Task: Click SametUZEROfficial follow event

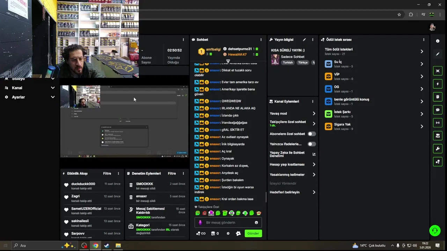Action: (x=91, y=211)
